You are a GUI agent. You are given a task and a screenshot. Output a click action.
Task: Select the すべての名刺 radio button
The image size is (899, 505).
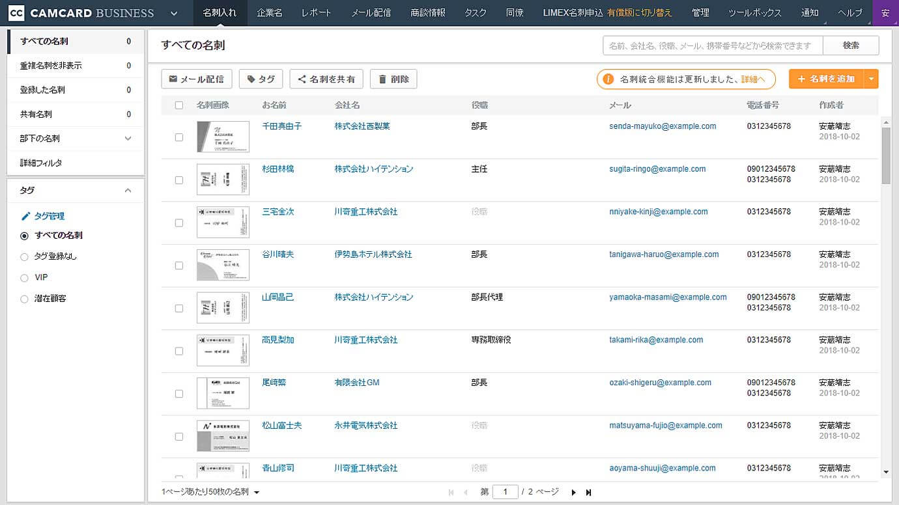tap(24, 236)
